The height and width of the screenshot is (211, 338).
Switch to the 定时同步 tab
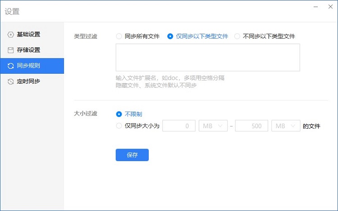point(32,81)
